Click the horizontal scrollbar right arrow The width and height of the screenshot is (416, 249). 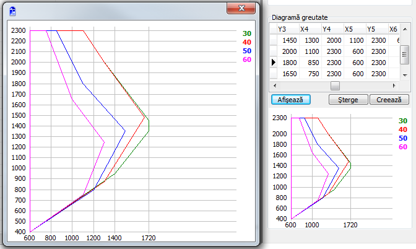click(394, 85)
